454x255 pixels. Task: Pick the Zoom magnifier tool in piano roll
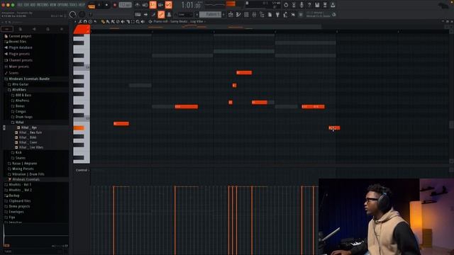click(138, 22)
